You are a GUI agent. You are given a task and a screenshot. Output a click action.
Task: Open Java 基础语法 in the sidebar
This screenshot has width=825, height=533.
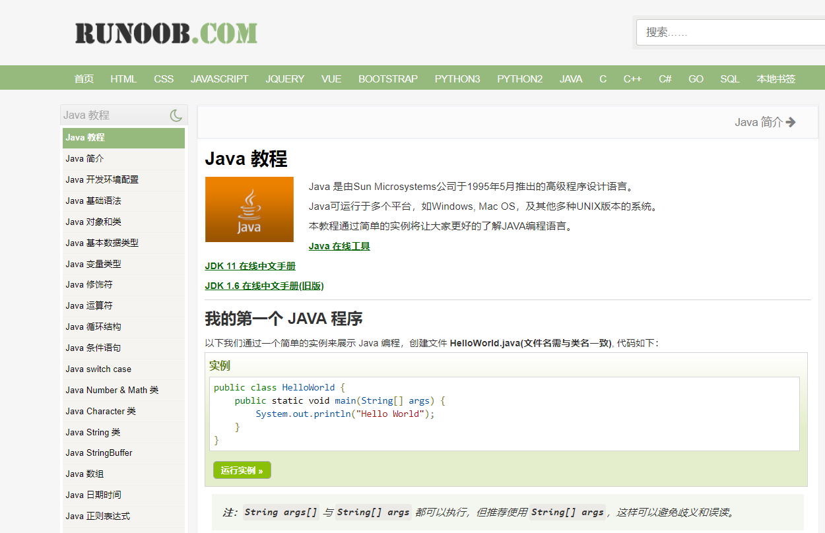[123, 201]
